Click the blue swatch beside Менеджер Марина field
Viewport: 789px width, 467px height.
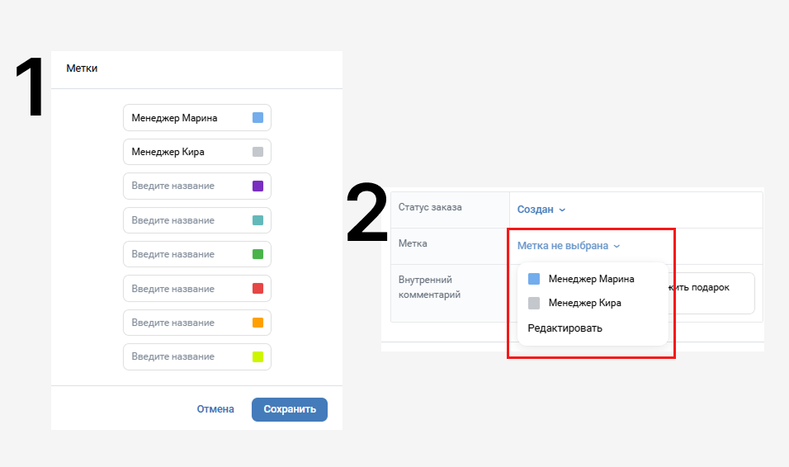pos(257,118)
